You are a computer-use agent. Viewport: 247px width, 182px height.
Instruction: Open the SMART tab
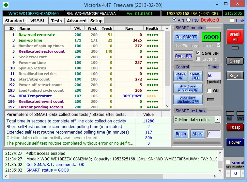click(38, 20)
